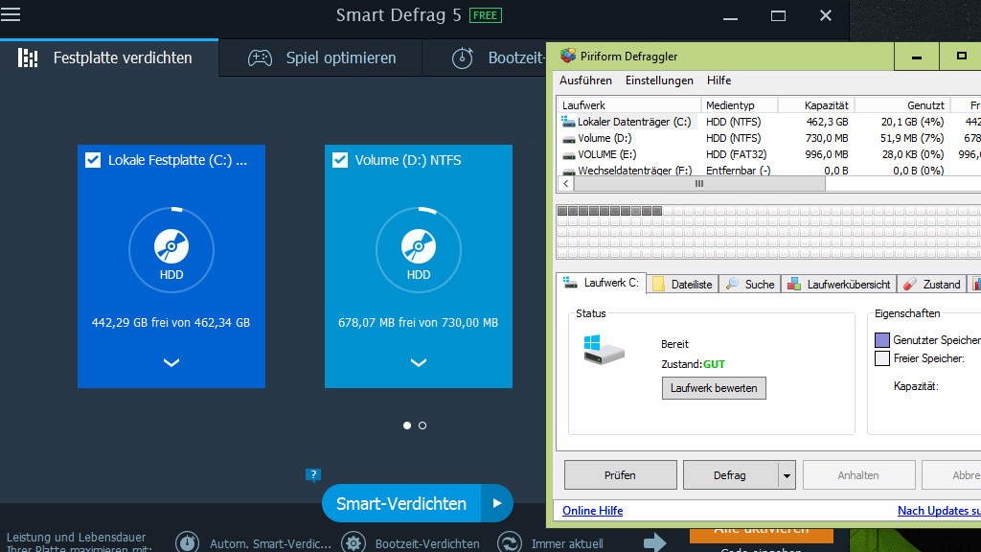Image resolution: width=981 pixels, height=552 pixels.
Task: Click the Zustand tab pill icon
Action: point(910,284)
